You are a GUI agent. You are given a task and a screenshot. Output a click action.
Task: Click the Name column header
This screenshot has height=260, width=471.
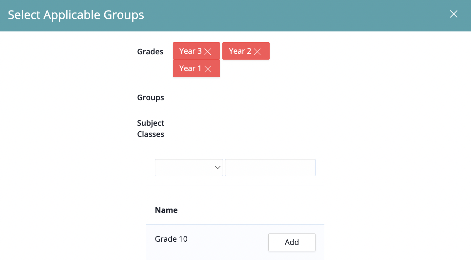[166, 210]
